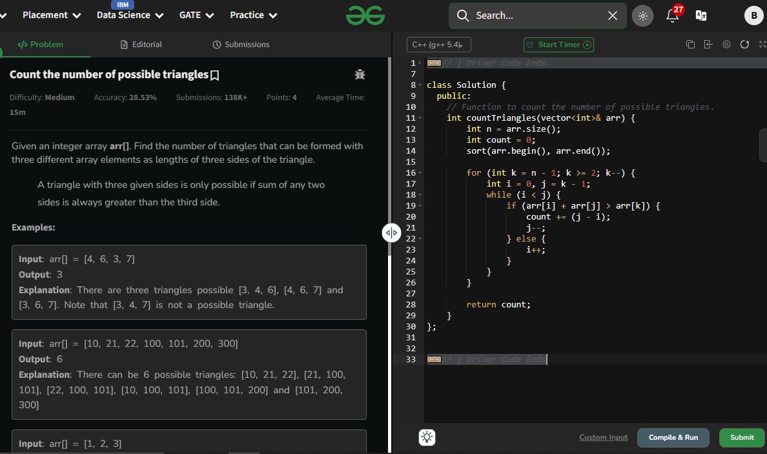Click the 'Examples:' heading

pos(34,227)
